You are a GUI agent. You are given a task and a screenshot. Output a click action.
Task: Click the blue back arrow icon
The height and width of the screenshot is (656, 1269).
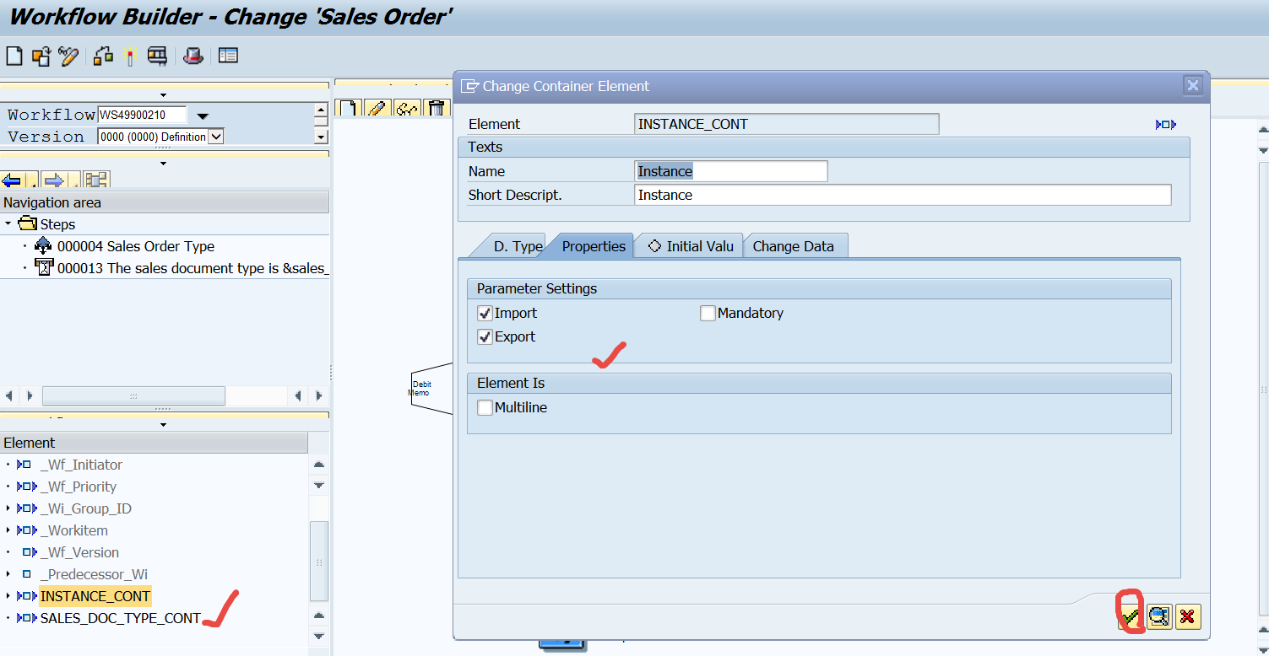click(12, 180)
